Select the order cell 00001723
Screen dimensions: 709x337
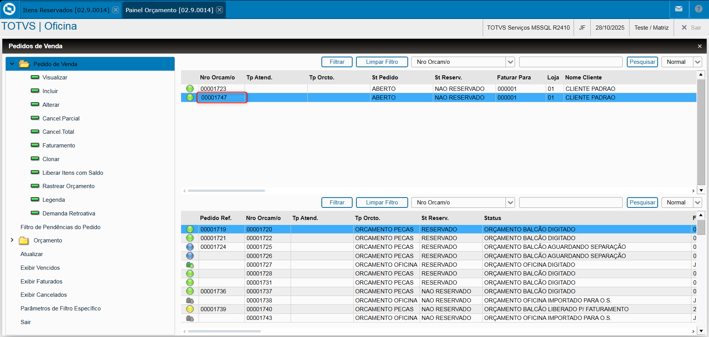(222, 89)
